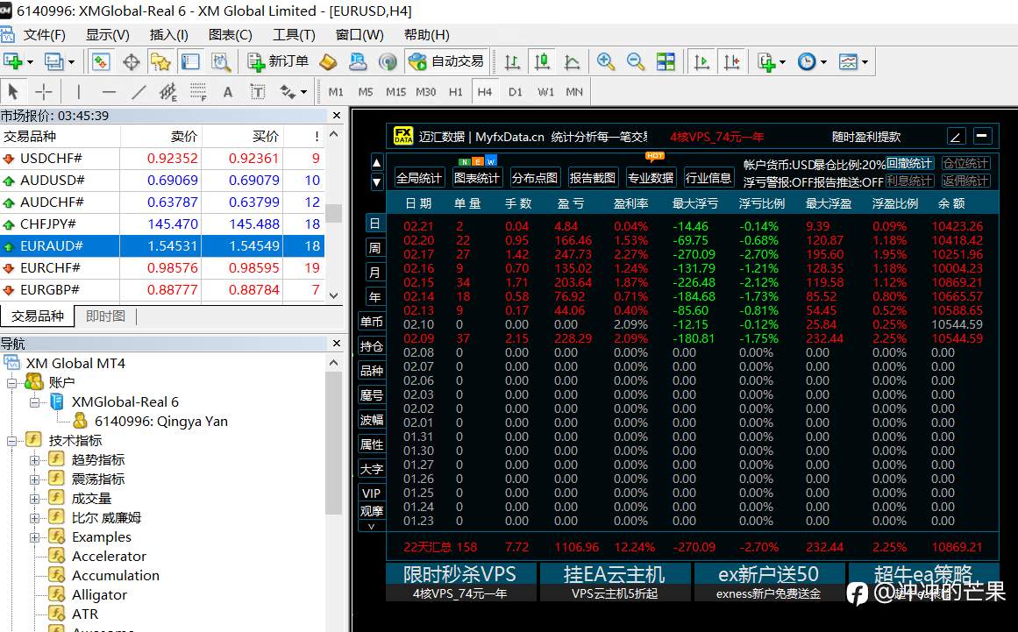
Task: Open the templates dropdown icon
Action: pos(853,61)
